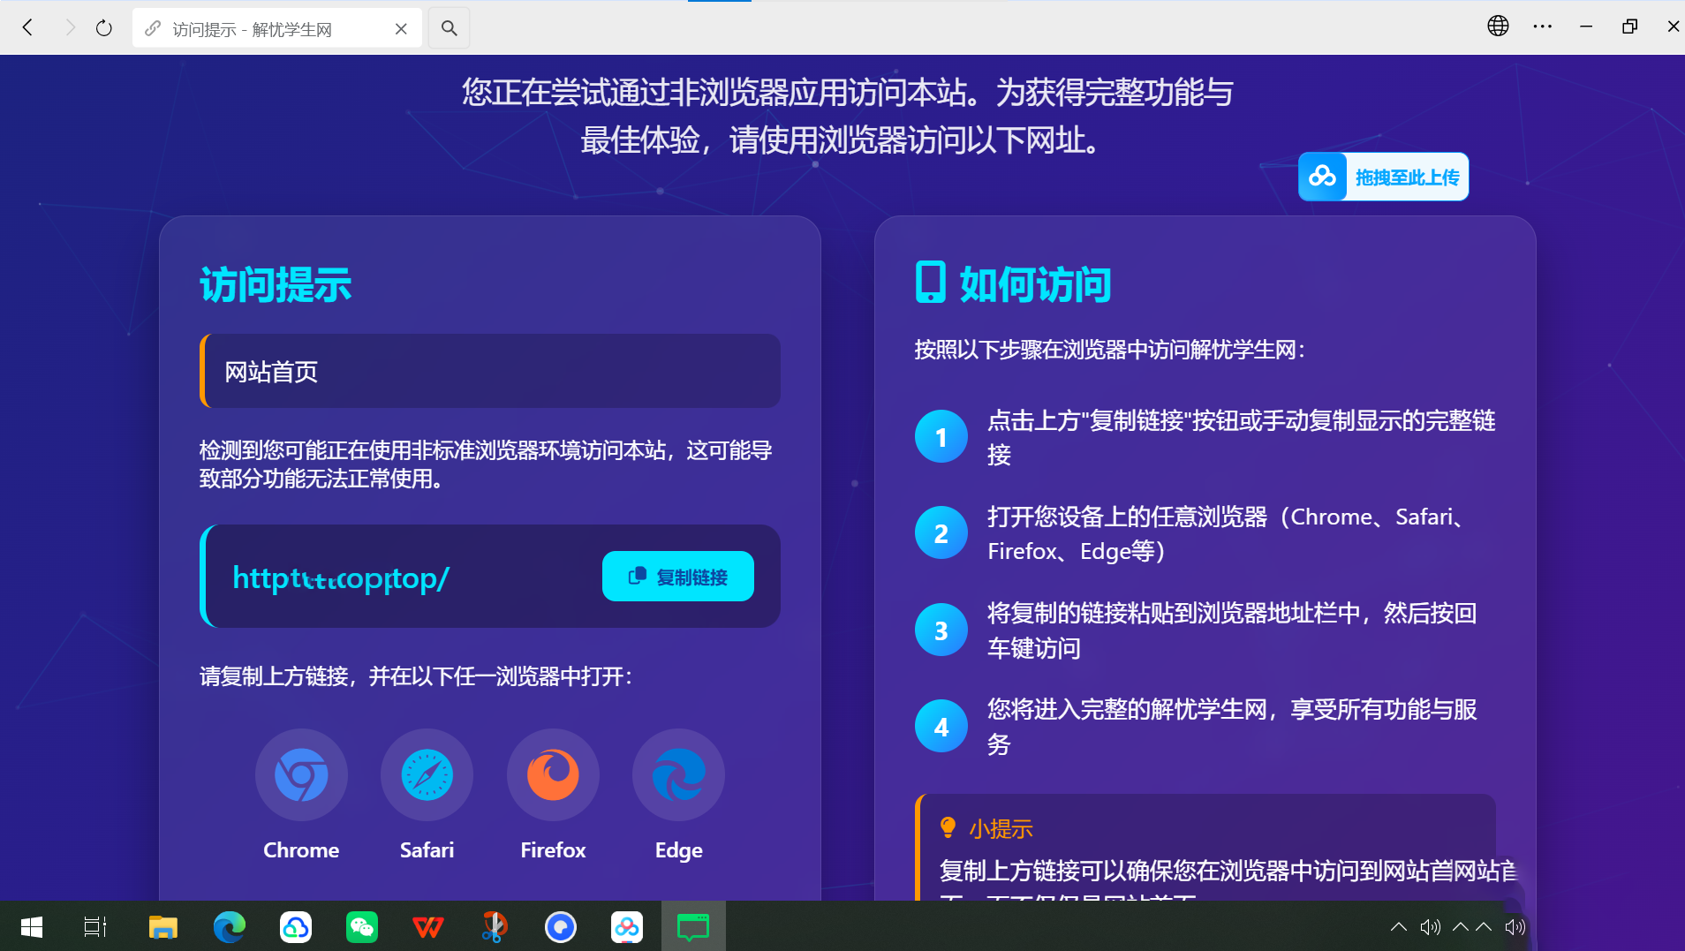Viewport: 1685px width, 951px height.
Task: Open the scissors screenshot tool in taskbar
Action: click(x=495, y=926)
